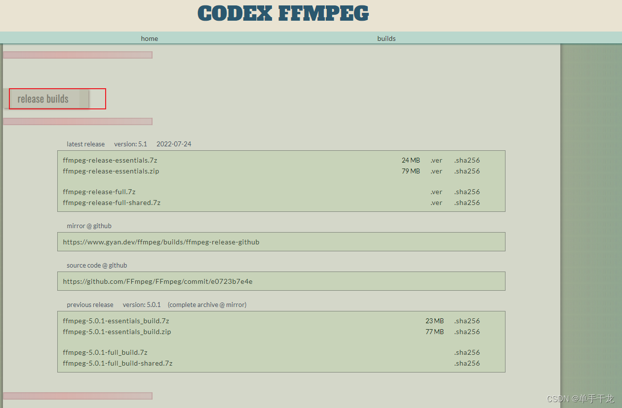Open .sha256 link for ffmpeg-5.0.1-full_build.7z

pos(467,352)
